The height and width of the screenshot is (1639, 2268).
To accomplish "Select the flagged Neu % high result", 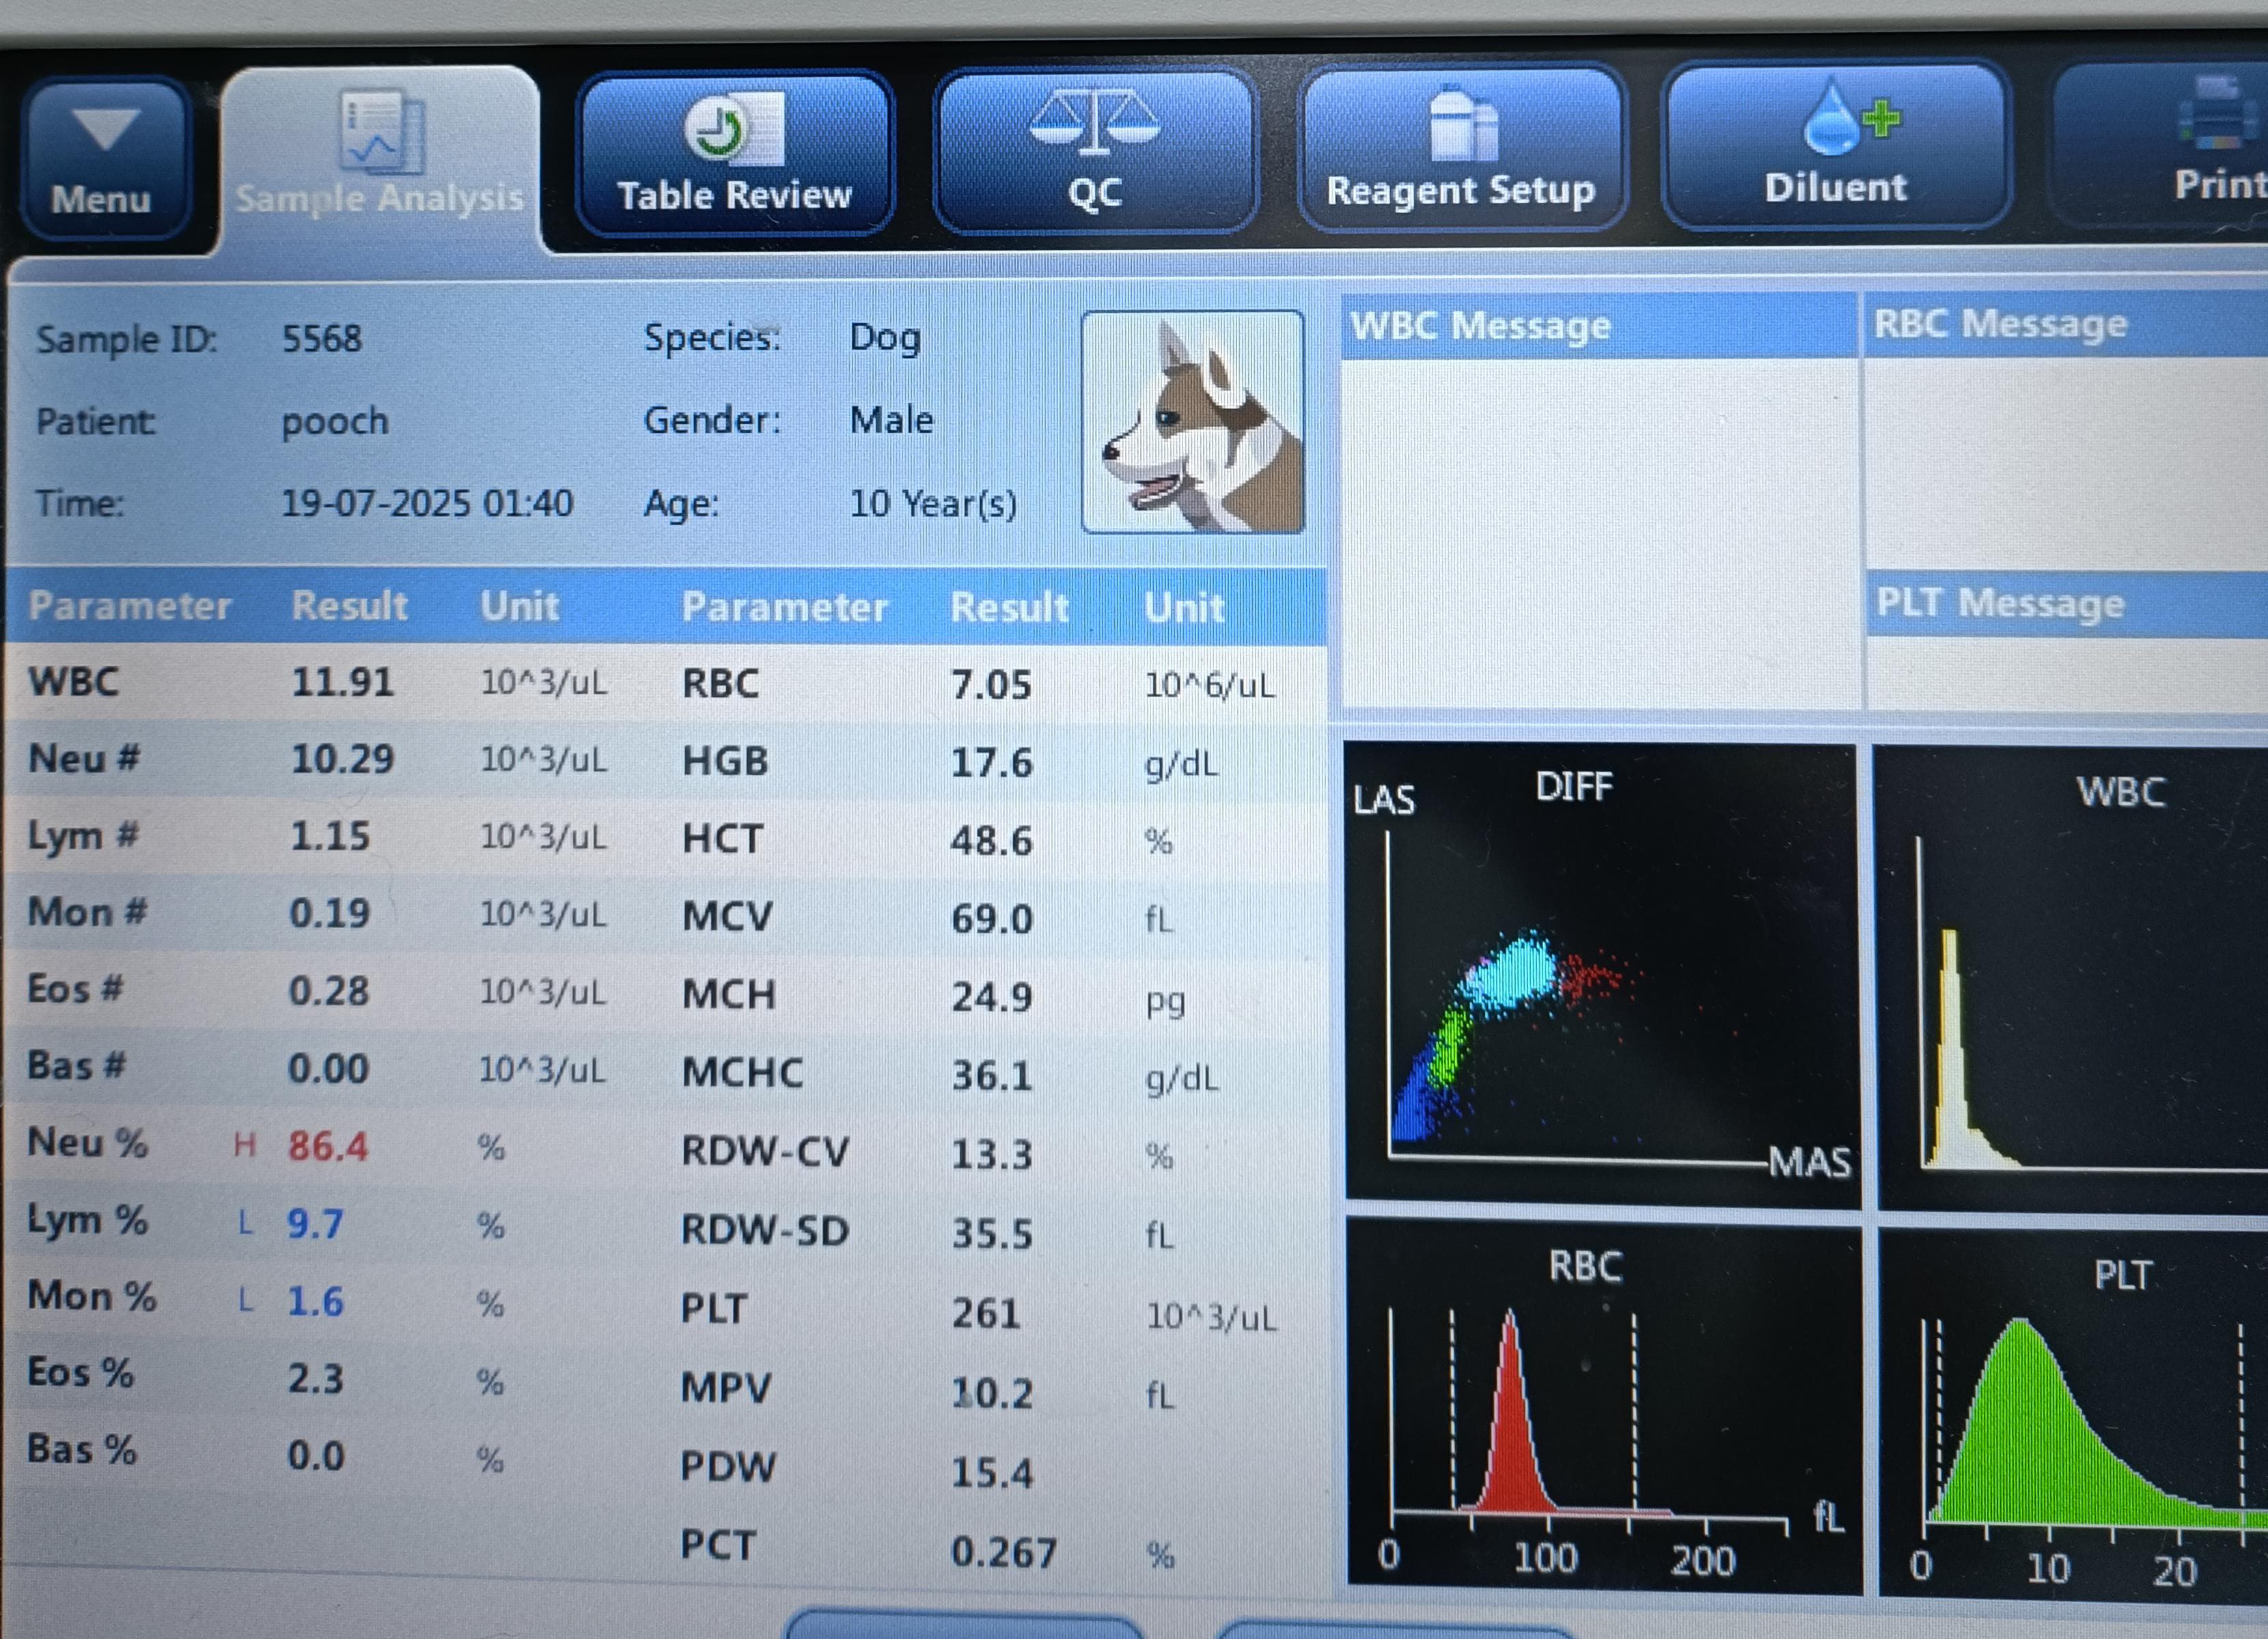I will (327, 1147).
